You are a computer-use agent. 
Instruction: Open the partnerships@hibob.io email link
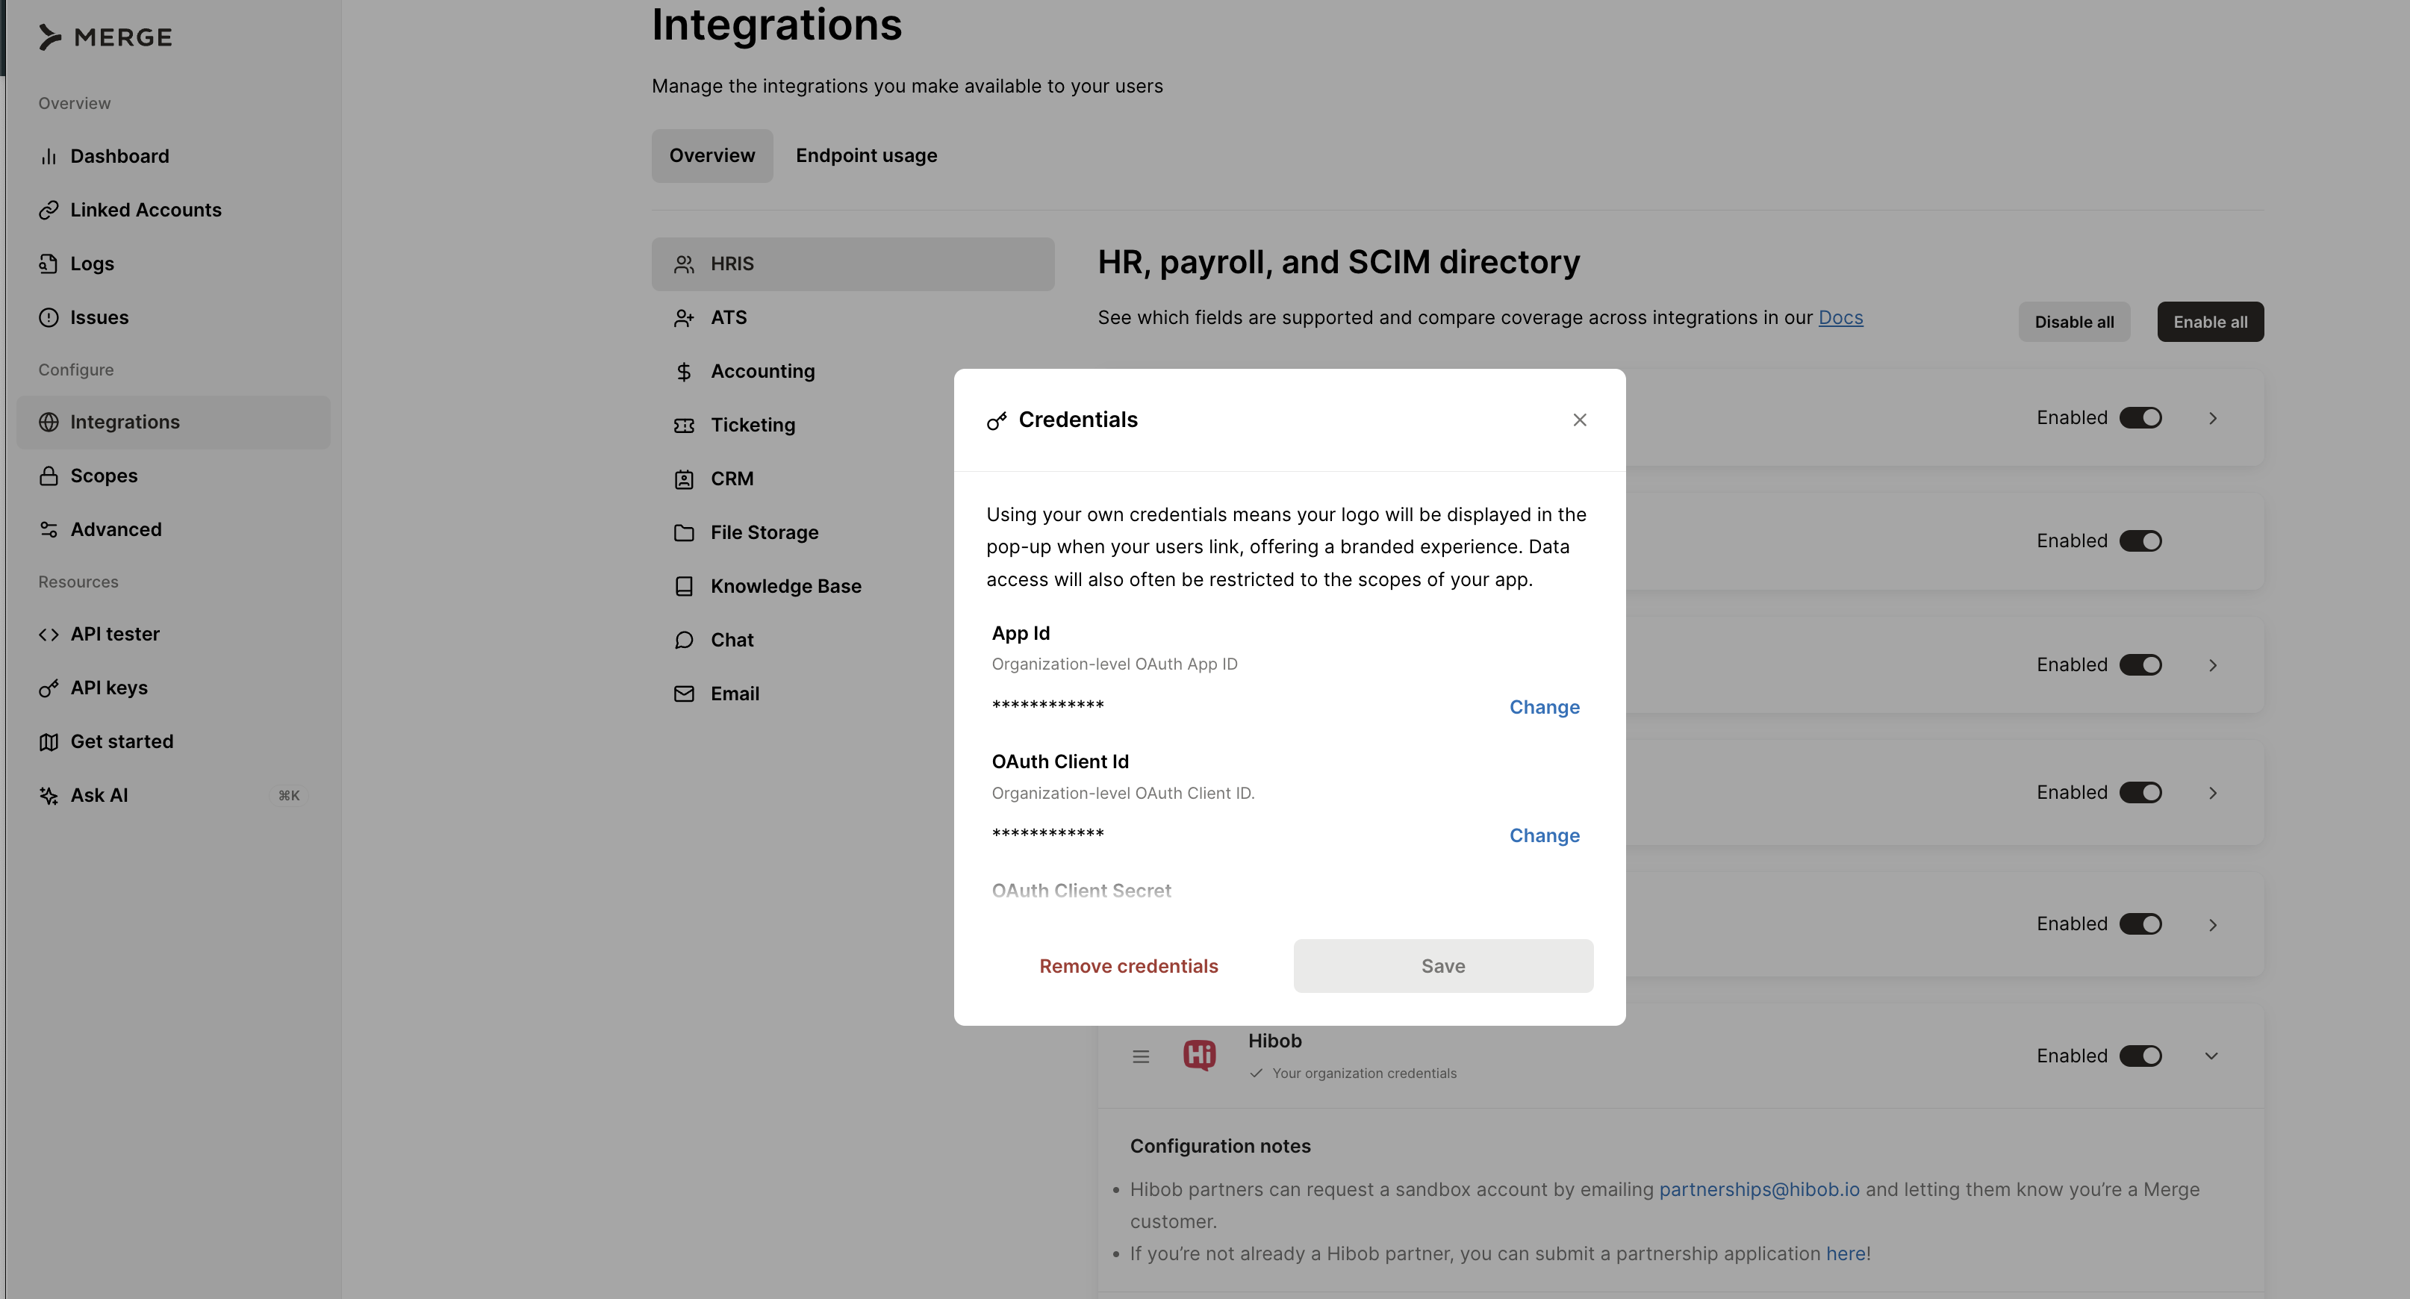1759,1189
